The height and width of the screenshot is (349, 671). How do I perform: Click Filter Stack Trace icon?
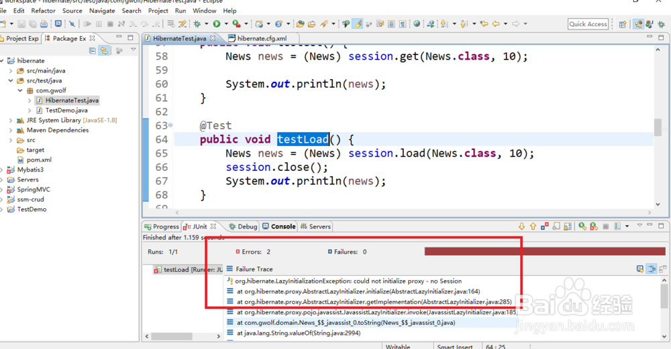[x=652, y=269]
